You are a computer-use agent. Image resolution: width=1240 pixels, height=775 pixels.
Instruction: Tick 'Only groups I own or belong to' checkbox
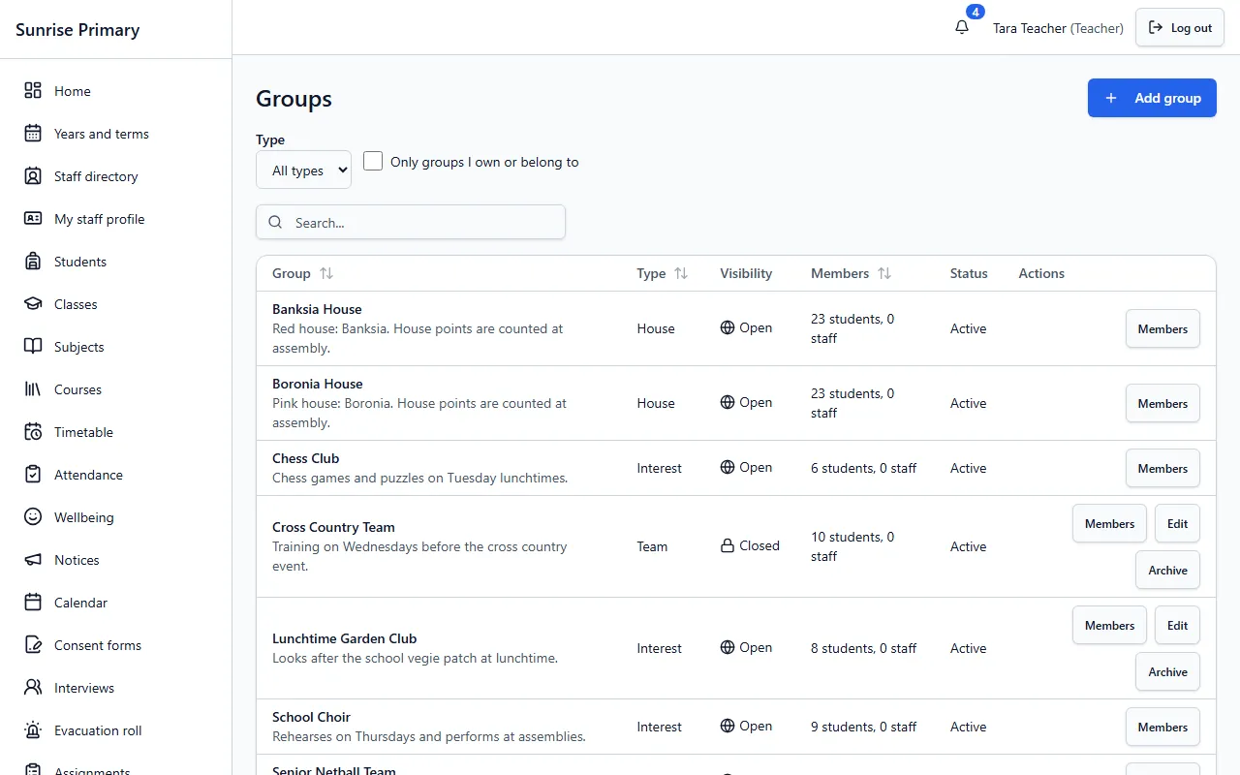[373, 161]
